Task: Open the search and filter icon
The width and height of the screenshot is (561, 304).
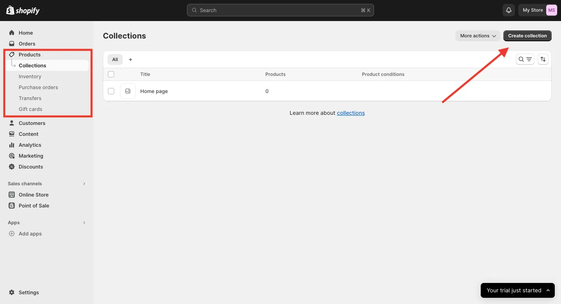Action: (525, 59)
